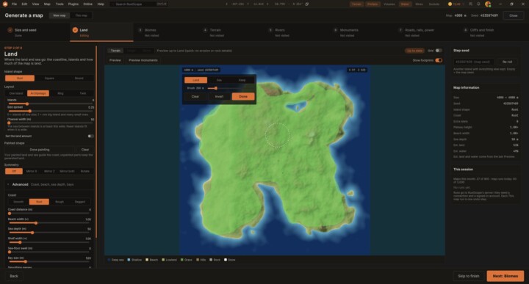Click the Invert button in brush panel
The width and height of the screenshot is (529, 284).
coord(219,97)
